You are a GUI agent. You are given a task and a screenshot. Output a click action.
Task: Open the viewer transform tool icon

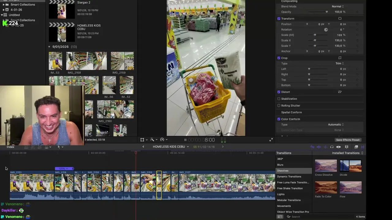pyautogui.click(x=142, y=140)
